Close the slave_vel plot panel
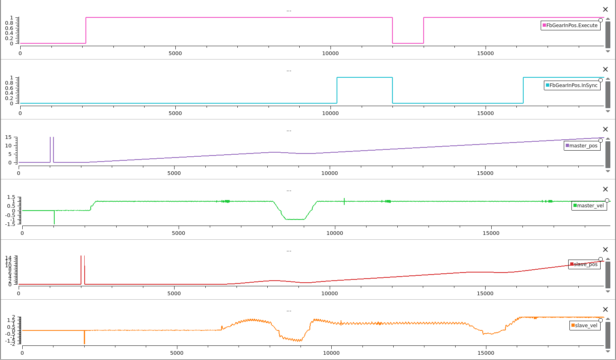Screen dimensions: 616x360 pos(605,310)
